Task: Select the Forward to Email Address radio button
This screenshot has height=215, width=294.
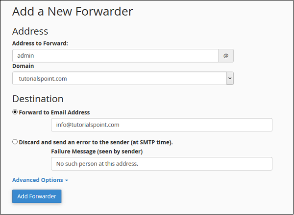Action: click(15, 112)
